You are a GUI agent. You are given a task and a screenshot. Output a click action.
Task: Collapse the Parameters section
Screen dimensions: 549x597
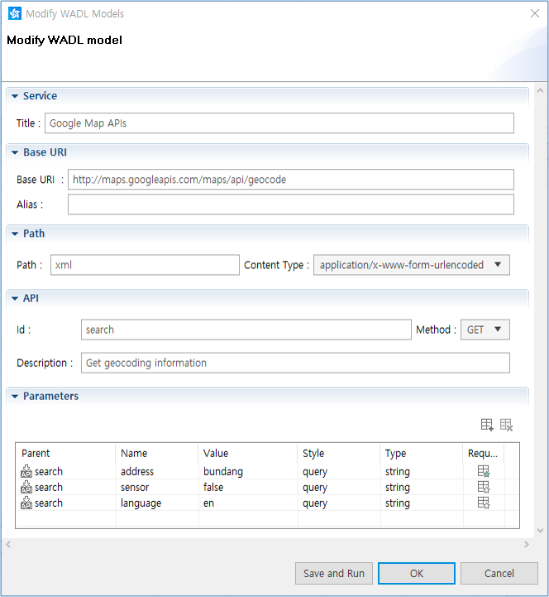coord(15,397)
